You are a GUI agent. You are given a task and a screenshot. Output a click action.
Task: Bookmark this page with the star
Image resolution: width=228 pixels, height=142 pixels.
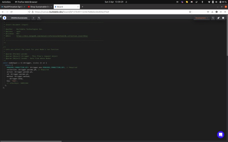coord(190,12)
